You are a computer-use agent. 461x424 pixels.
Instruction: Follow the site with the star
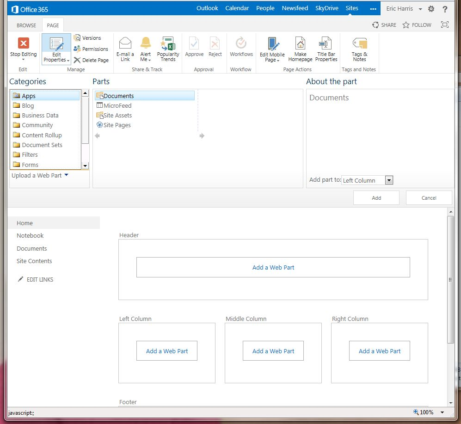[x=417, y=25]
